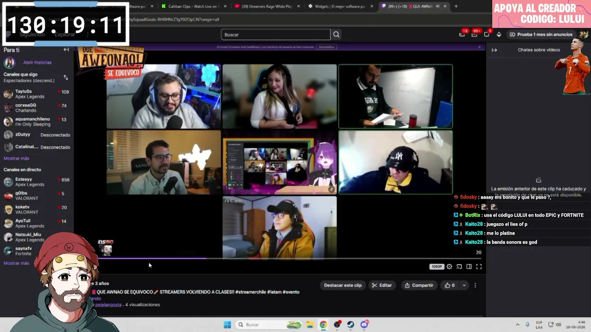Open video settings gear in the player

449,267
